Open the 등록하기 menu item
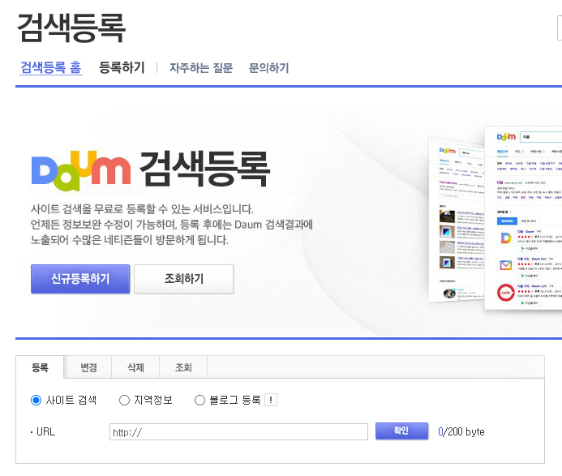The height and width of the screenshot is (476, 562). pyautogui.click(x=122, y=67)
